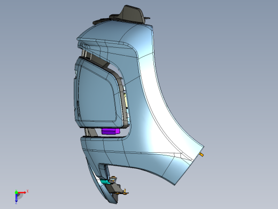Image resolution: width=278 pixels, height=209 pixels.
Task: Click the green Y axis dot on the triad
Action: click(x=16, y=192)
